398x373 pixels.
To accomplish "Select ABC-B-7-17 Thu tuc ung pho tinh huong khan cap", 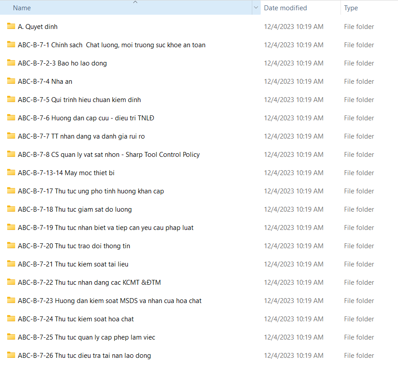I will (x=91, y=191).
